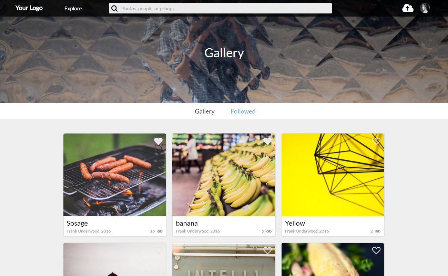Toggle the heart on banana photo

coord(267,141)
